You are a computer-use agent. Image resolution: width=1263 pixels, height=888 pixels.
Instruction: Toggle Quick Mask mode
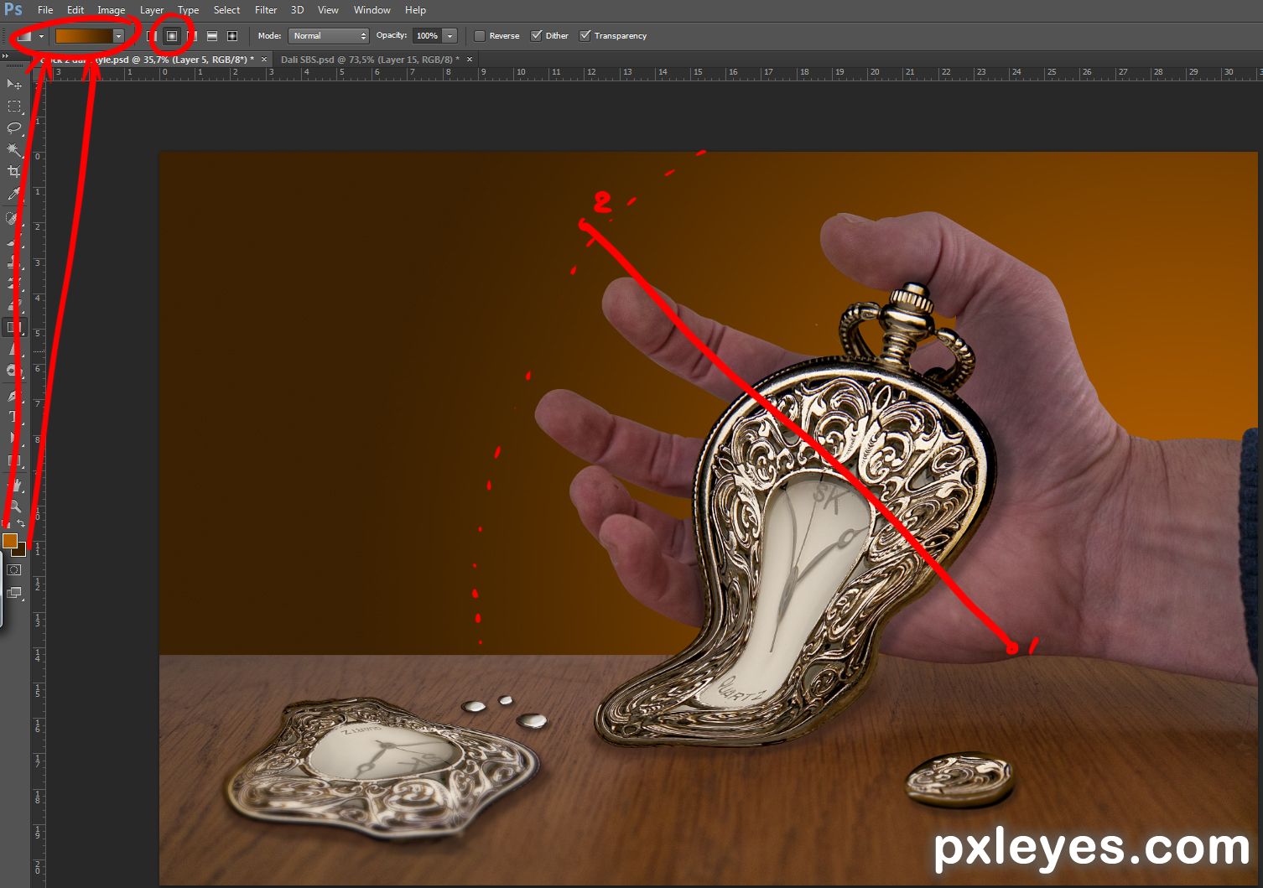[x=14, y=570]
